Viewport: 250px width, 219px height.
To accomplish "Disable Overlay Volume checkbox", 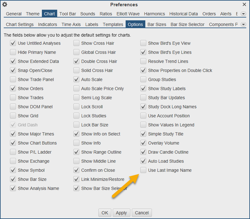I will click(x=143, y=143).
